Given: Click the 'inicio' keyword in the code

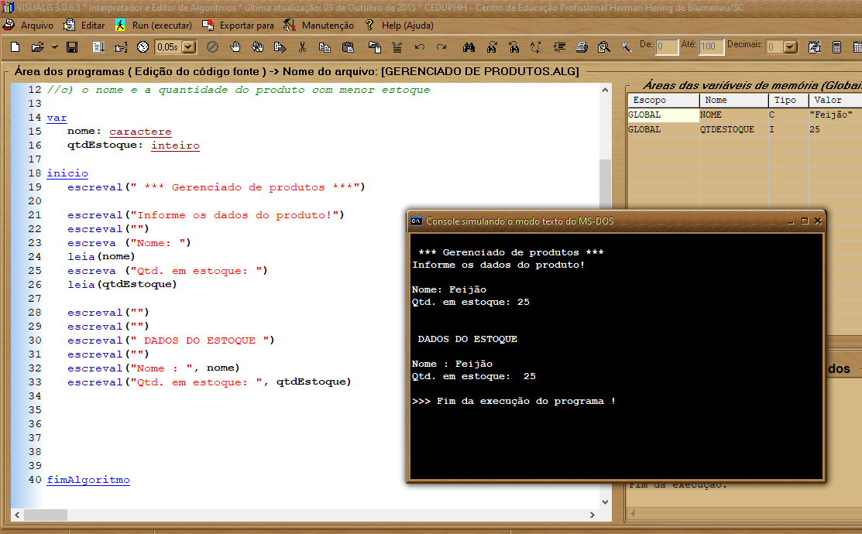Looking at the screenshot, I should pyautogui.click(x=67, y=173).
